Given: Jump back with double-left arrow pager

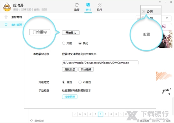Looking at the screenshot, I should pyautogui.click(x=80, y=114).
